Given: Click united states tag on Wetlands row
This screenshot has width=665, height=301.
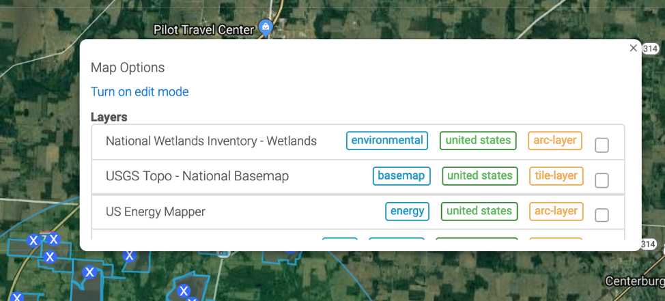Looking at the screenshot, I should coord(478,141).
